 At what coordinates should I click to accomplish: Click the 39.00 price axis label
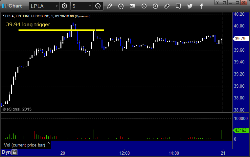(239, 86)
